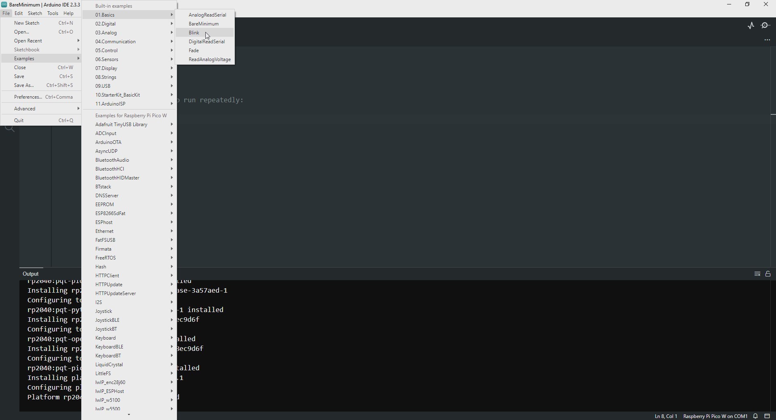Quit the Arduino IDE from File menu
776x420 pixels.
tap(41, 120)
